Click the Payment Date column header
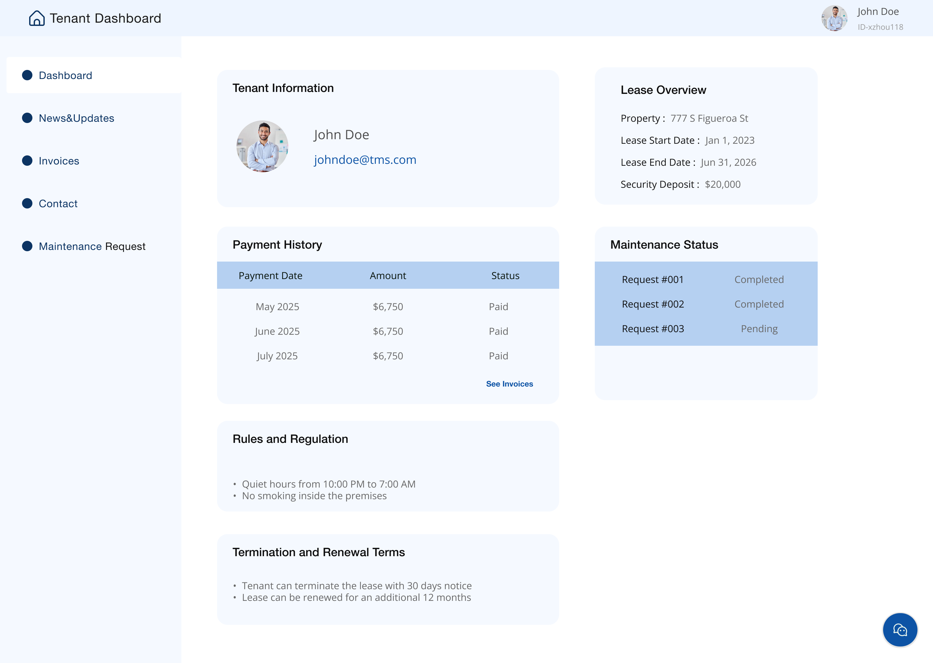The image size is (933, 663). point(271,275)
